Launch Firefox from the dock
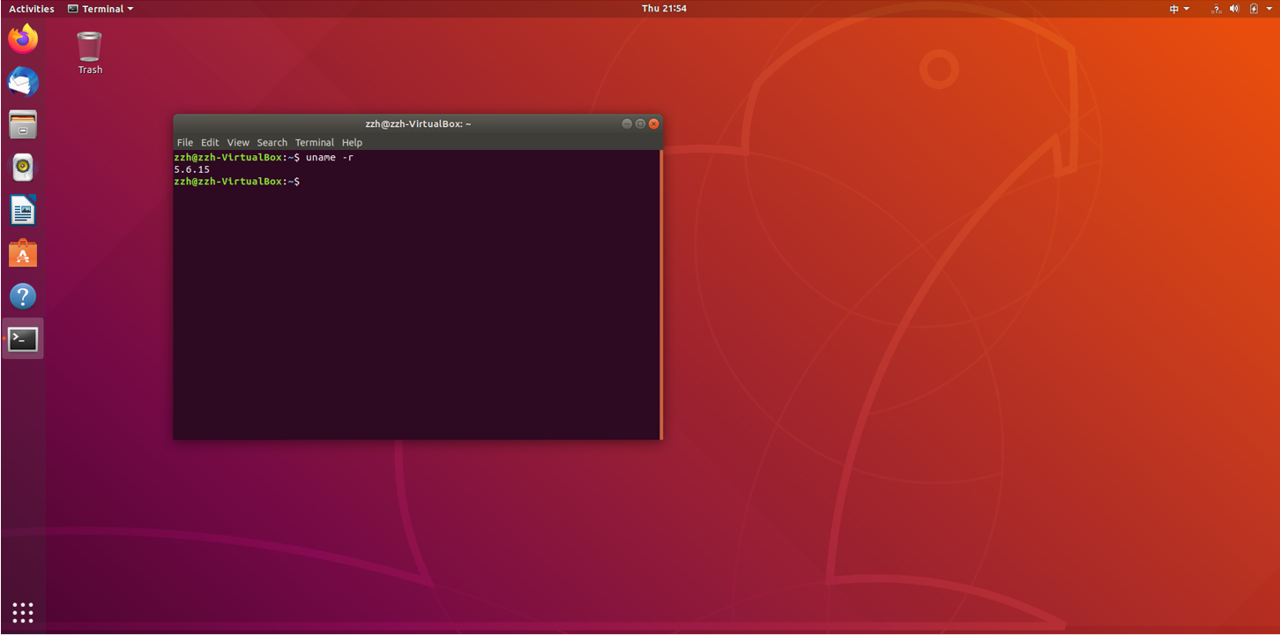The height and width of the screenshot is (635, 1280). pos(22,38)
